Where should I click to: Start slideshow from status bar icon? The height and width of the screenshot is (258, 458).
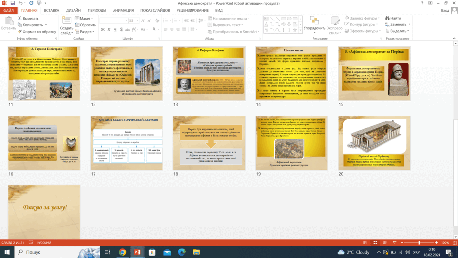coord(395,243)
